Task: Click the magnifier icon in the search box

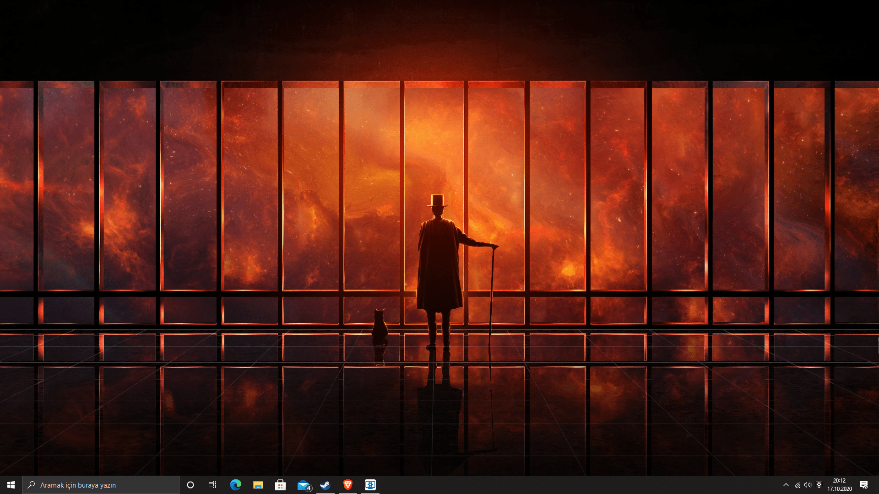Action: pos(31,485)
